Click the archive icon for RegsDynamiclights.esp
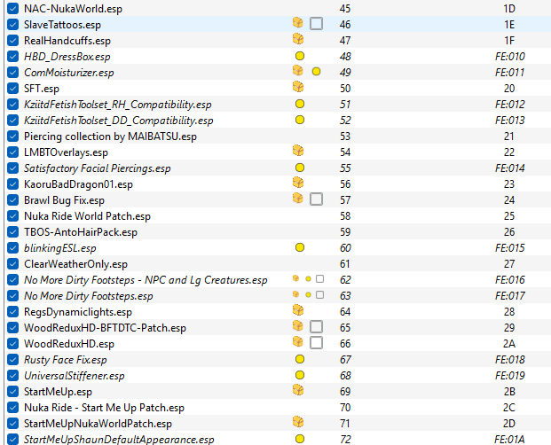Screen dimensions: 551x445 298,310
